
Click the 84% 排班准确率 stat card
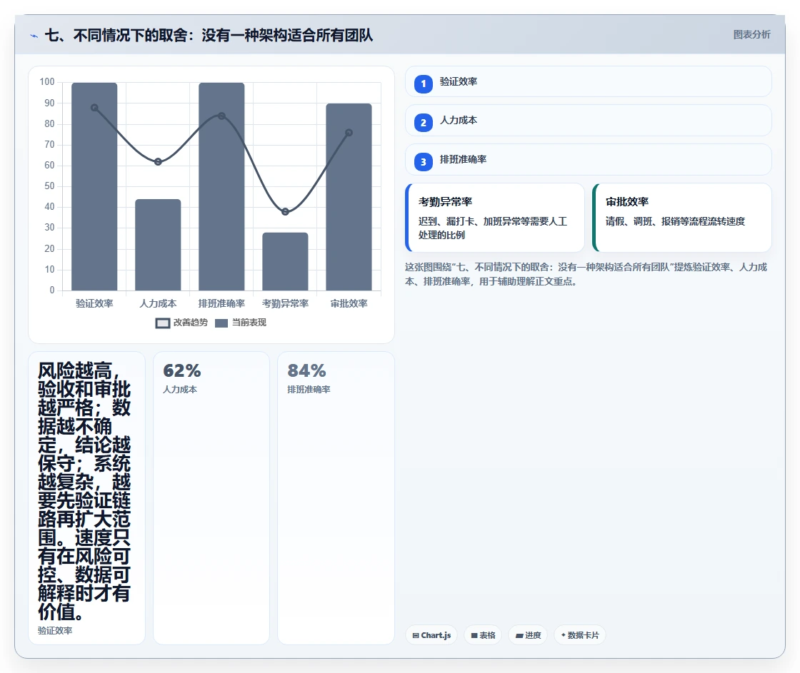336,498
